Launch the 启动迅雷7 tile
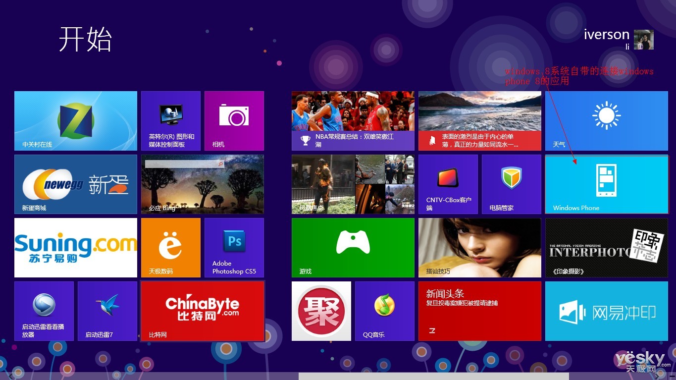This screenshot has width=676, height=380. (x=107, y=311)
